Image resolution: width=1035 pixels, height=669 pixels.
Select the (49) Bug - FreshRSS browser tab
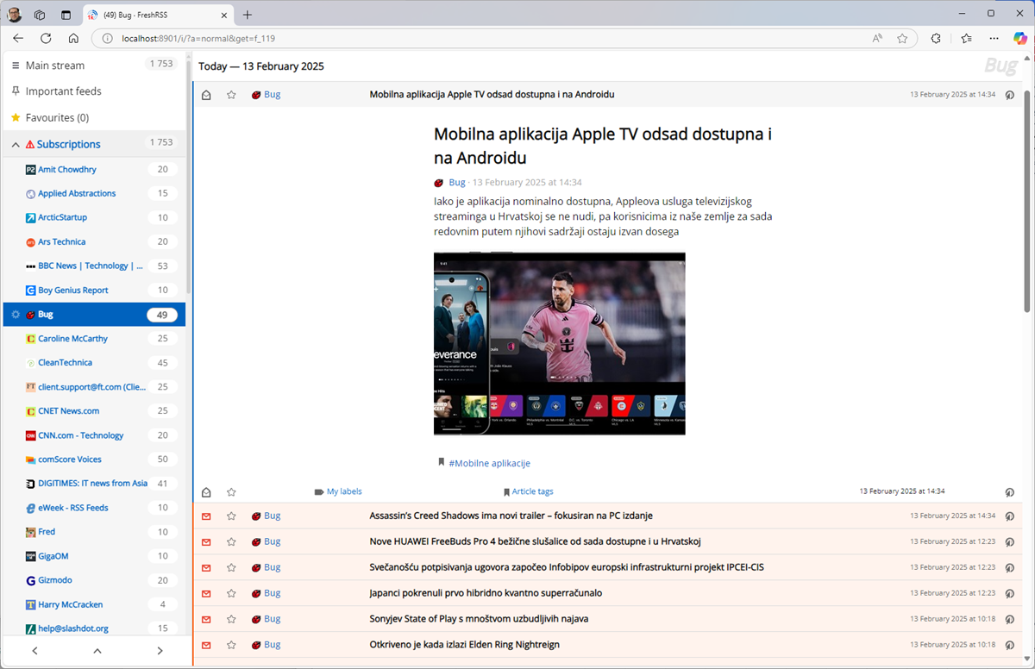pos(158,15)
